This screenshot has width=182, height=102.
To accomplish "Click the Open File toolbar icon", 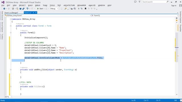I will coord(17,9).
